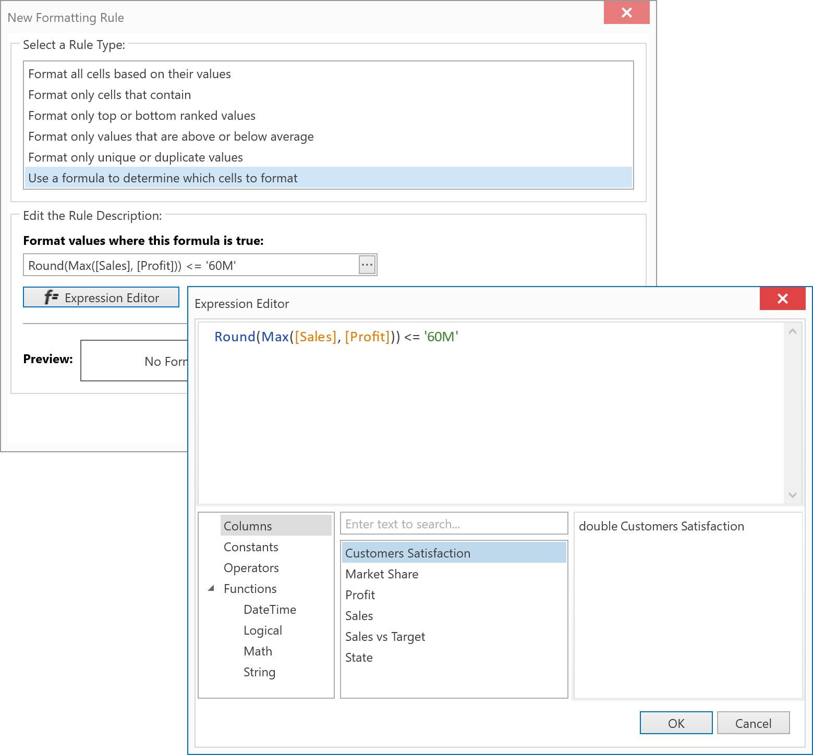This screenshot has width=813, height=755.
Task: Click the formula input field in rule dialog
Action: [191, 265]
